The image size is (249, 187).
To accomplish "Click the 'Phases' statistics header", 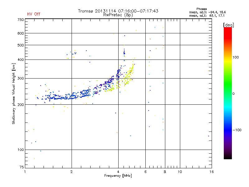I will (x=201, y=9).
